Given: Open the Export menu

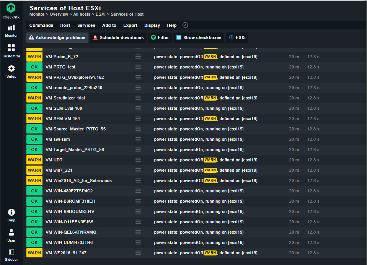Looking at the screenshot, I should click(x=130, y=25).
